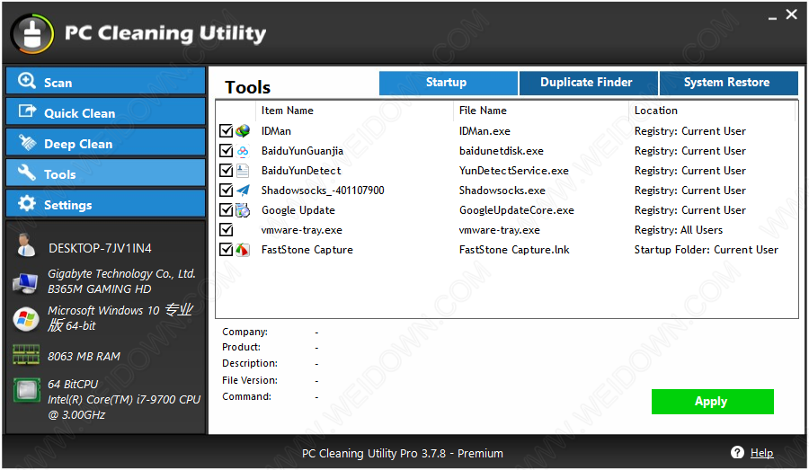Go to Quick Clean
The height and width of the screenshot is (470, 809).
[106, 112]
